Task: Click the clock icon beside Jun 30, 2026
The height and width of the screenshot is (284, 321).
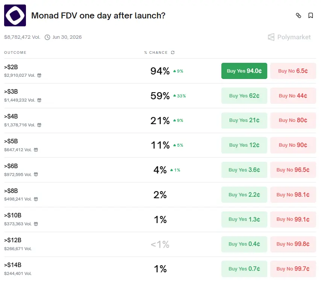Action: pyautogui.click(x=47, y=37)
